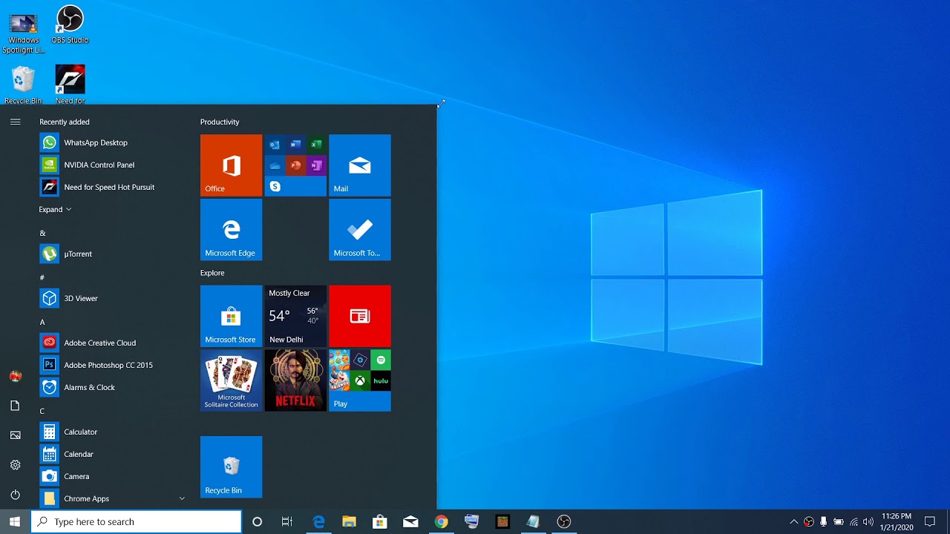This screenshot has height=534, width=950.
Task: Expand the recently added list
Action: pos(55,209)
